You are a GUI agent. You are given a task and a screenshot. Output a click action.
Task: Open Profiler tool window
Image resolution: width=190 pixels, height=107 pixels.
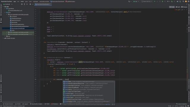pyautogui.click(x=18, y=104)
